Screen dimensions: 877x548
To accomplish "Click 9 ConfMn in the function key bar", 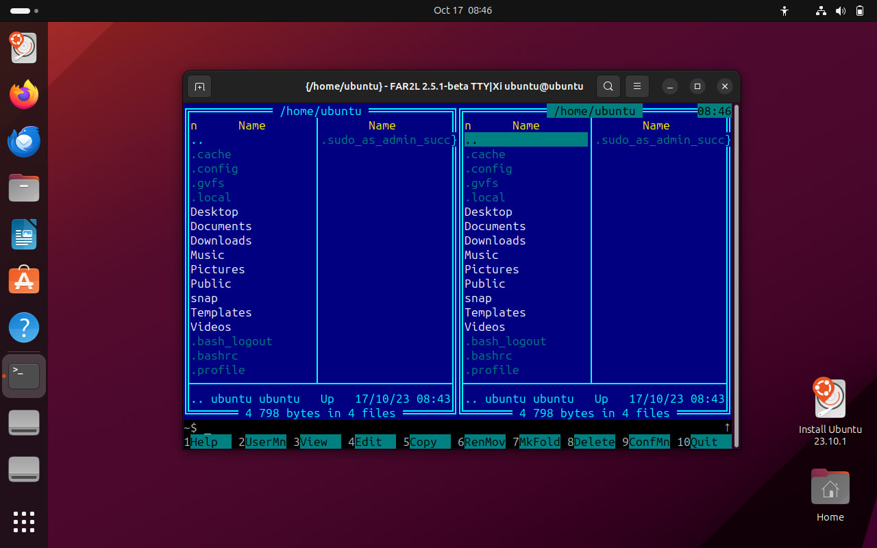I will point(646,442).
